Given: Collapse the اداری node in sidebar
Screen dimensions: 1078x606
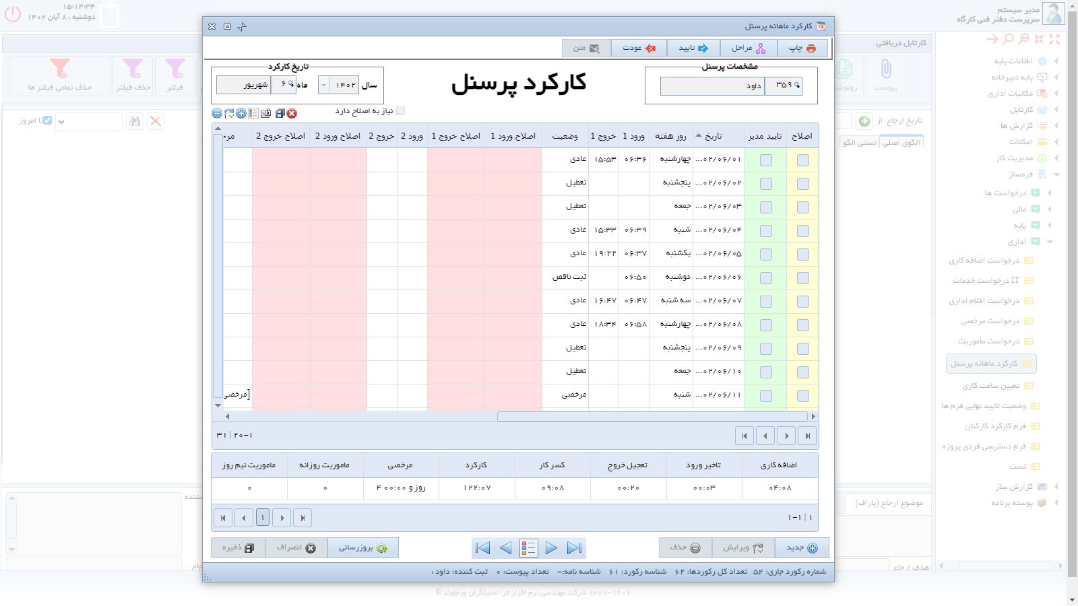Looking at the screenshot, I should point(1050,242).
